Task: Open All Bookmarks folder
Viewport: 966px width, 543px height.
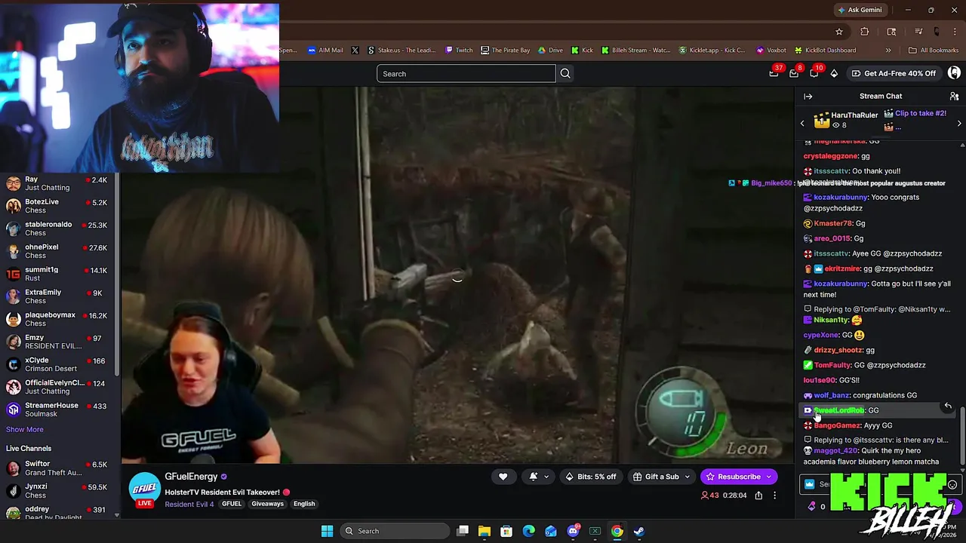Action: point(934,51)
